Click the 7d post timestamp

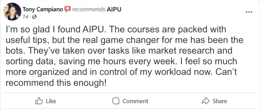[26, 17]
